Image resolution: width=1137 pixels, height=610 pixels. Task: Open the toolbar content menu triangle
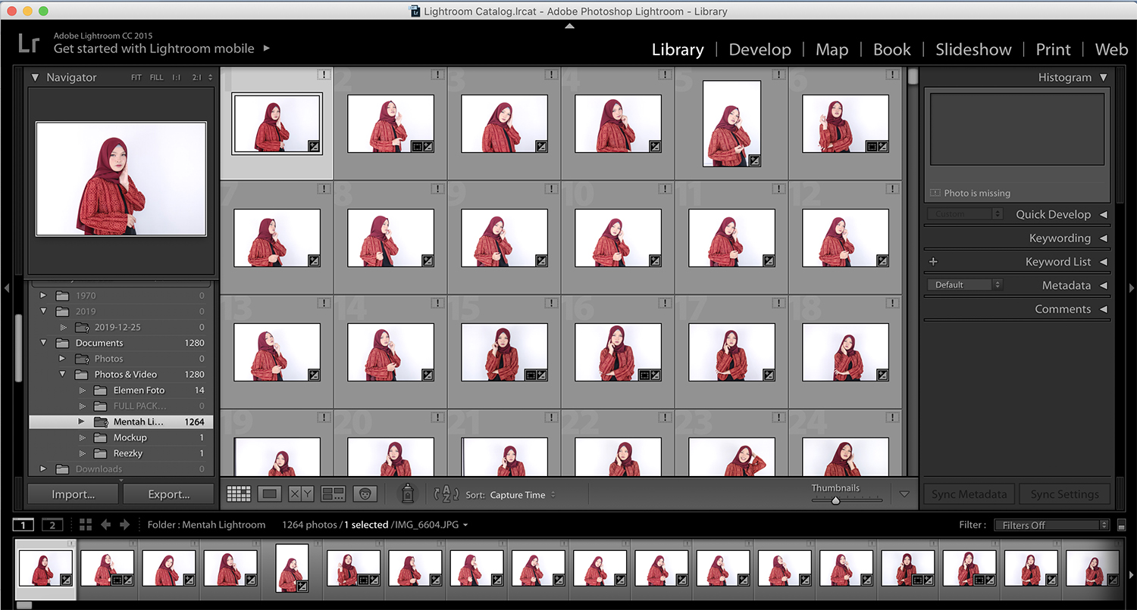tap(904, 494)
